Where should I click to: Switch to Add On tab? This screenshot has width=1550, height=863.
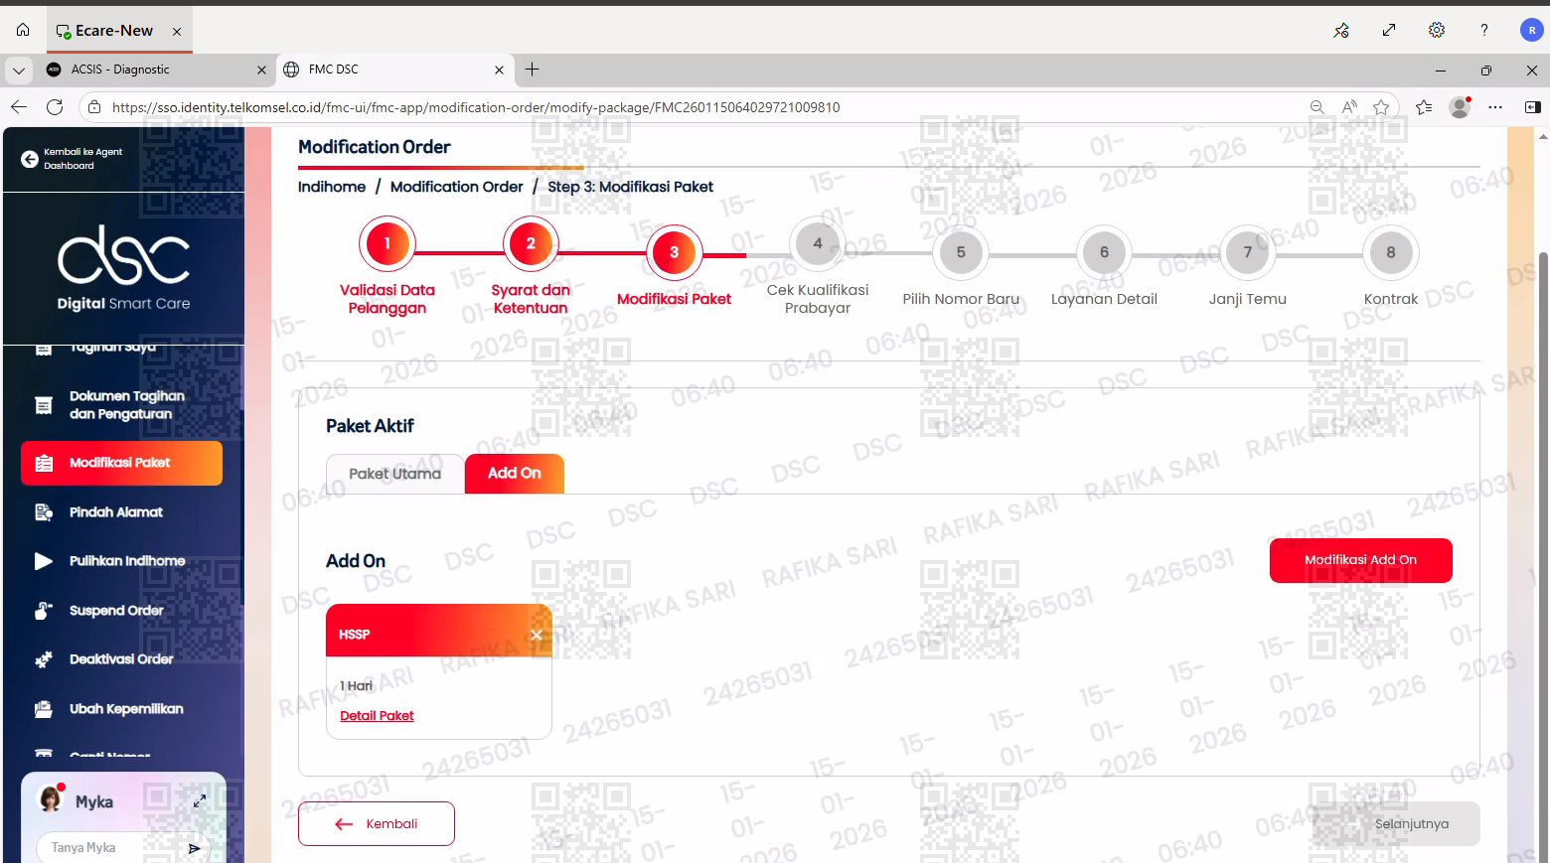(515, 474)
